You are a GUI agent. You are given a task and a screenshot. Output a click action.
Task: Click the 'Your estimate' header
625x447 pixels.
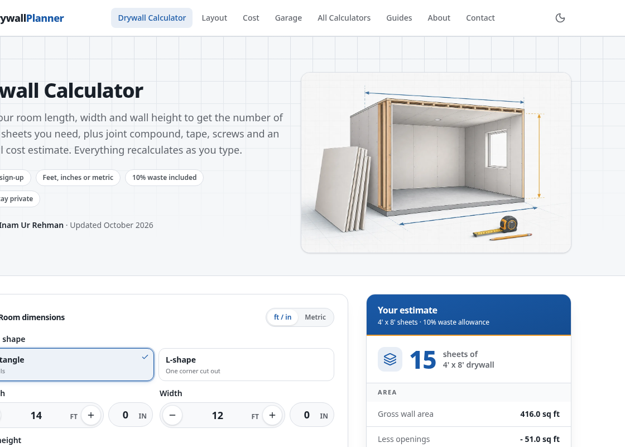(407, 310)
